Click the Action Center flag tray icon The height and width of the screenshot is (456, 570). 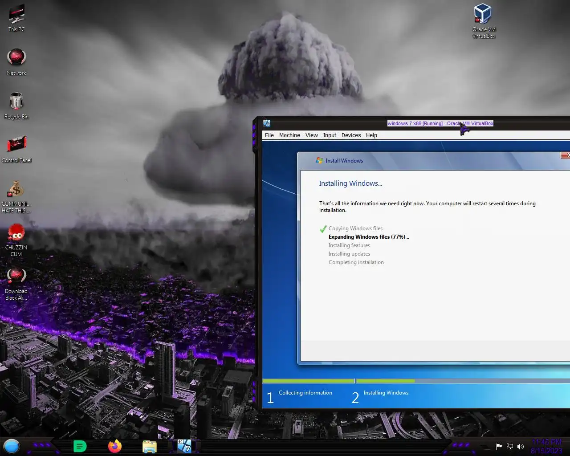coord(499,446)
